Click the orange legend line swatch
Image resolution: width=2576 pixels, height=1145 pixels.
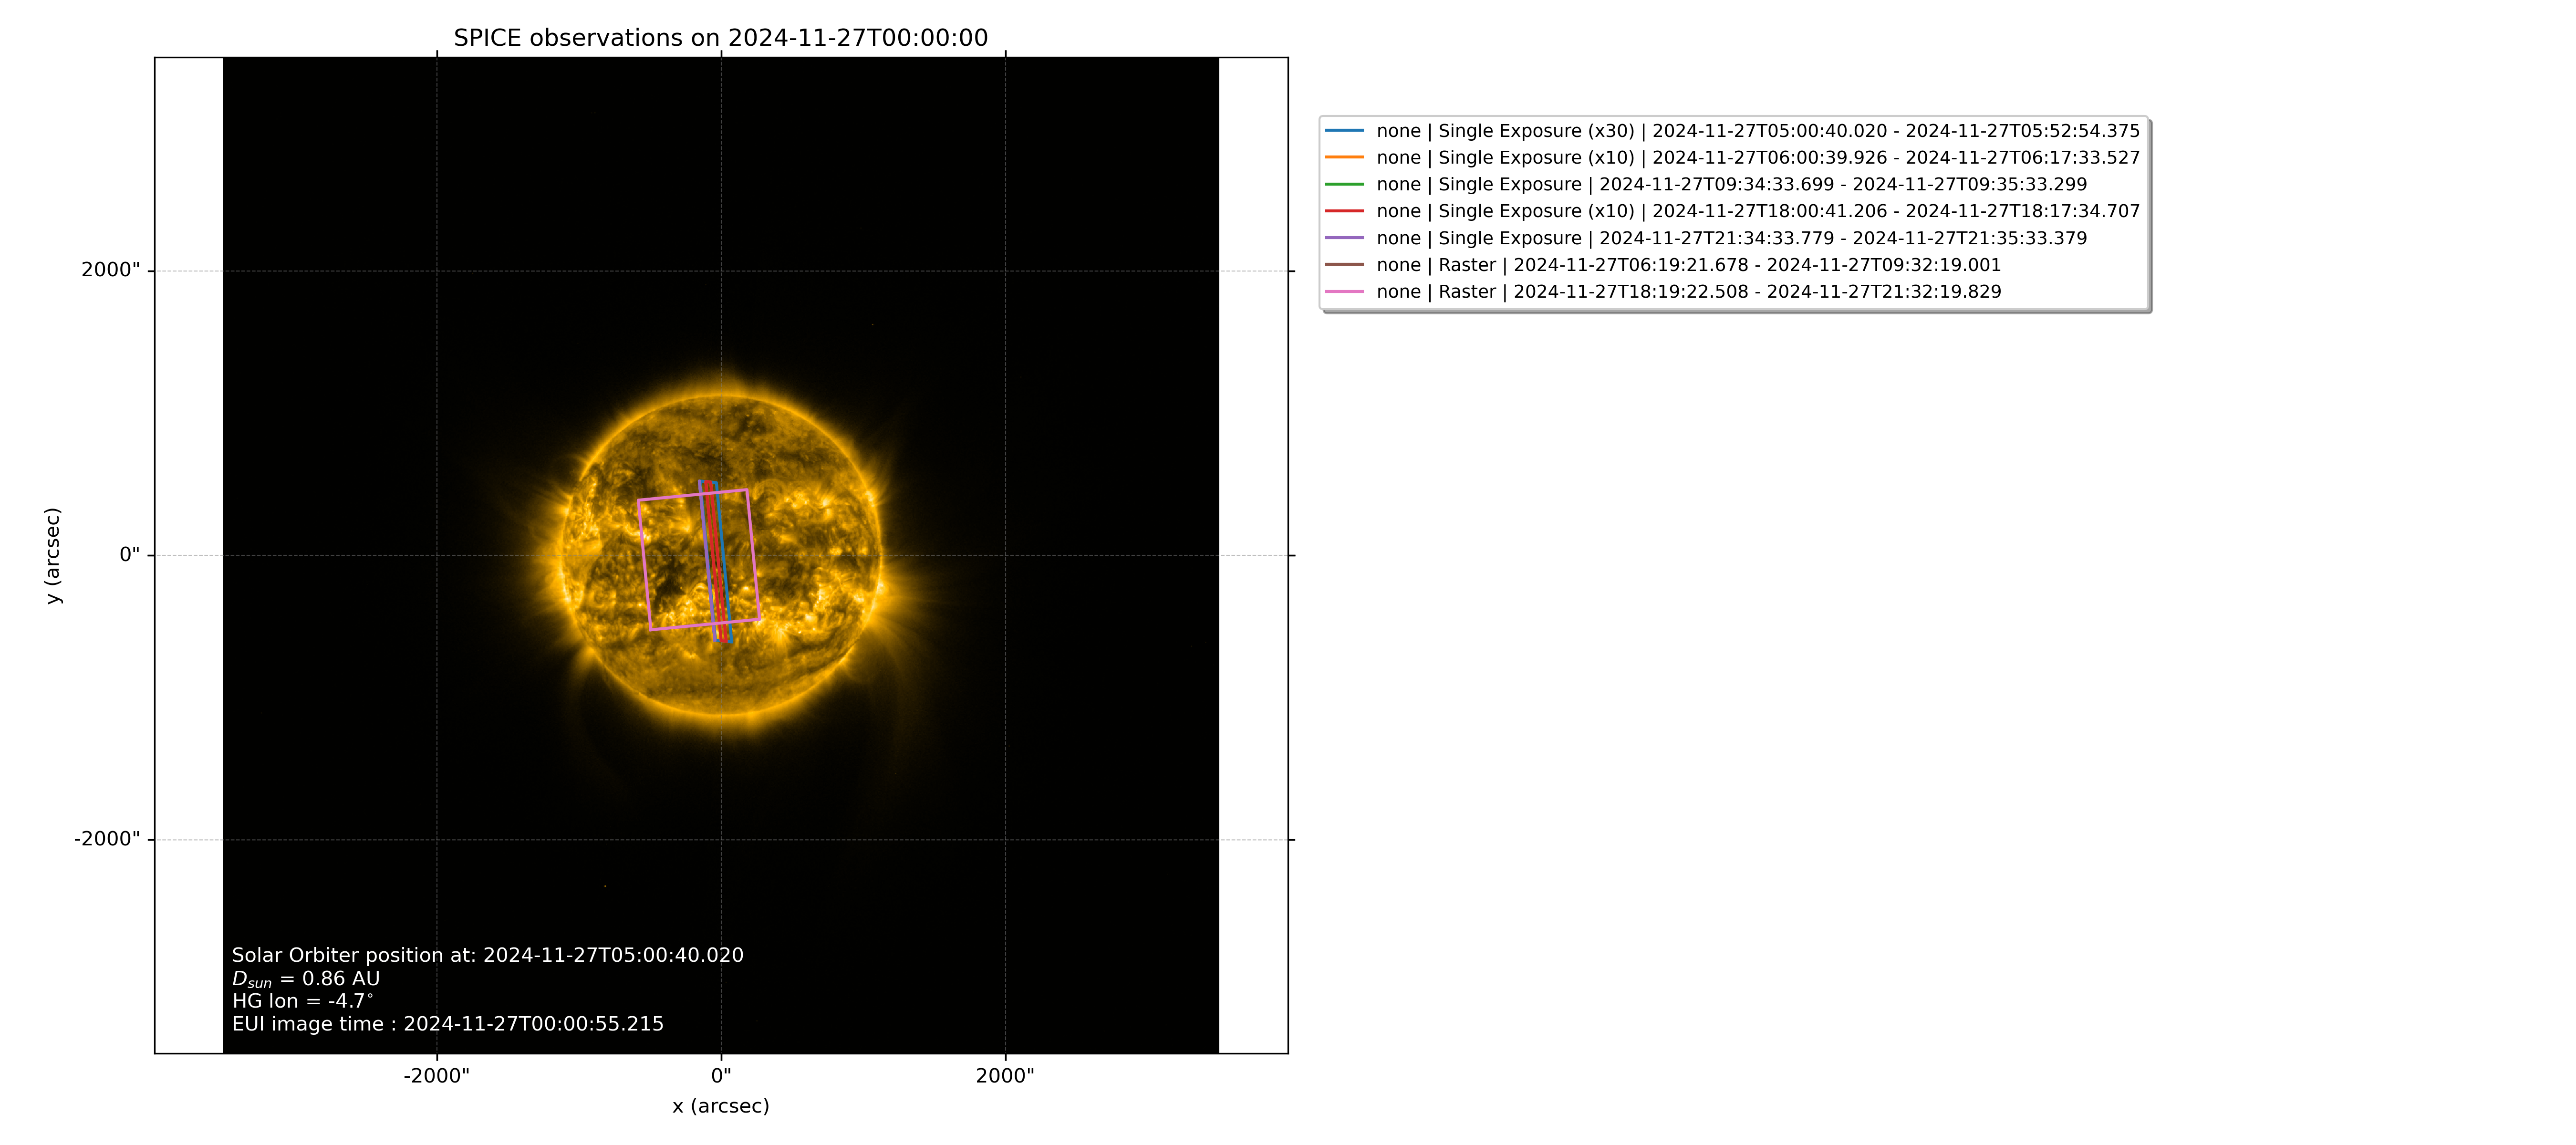tap(1344, 158)
